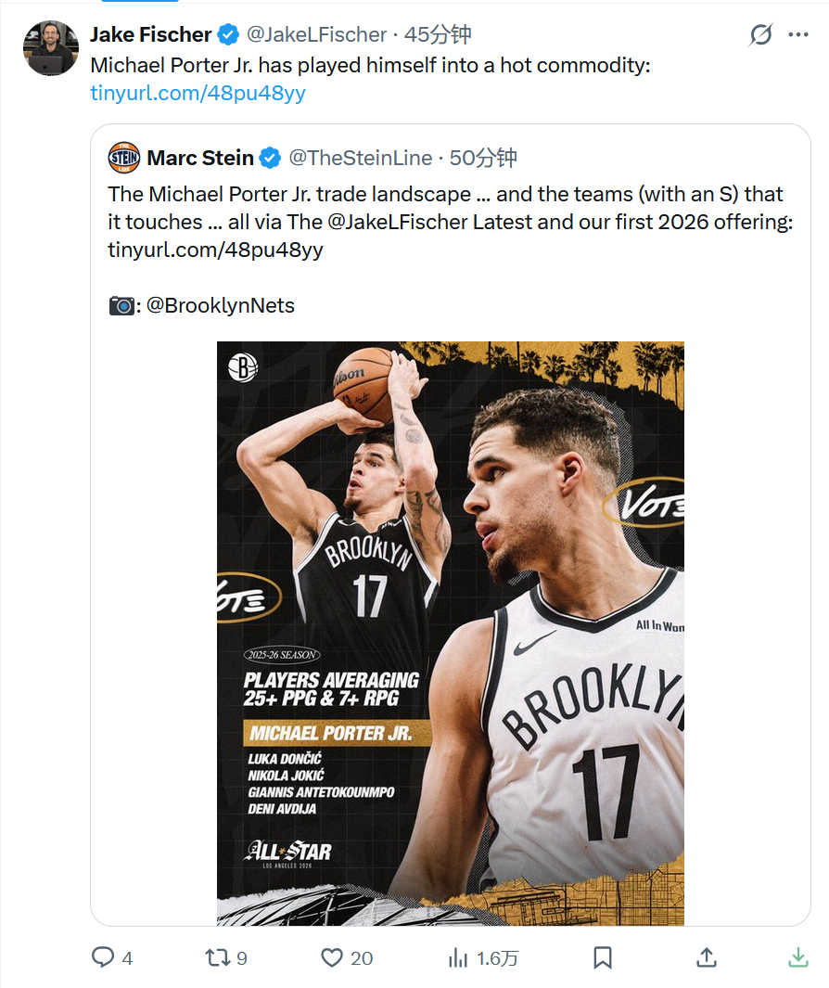
Task: Click the Grok circle-slash icon
Action: pos(760,35)
